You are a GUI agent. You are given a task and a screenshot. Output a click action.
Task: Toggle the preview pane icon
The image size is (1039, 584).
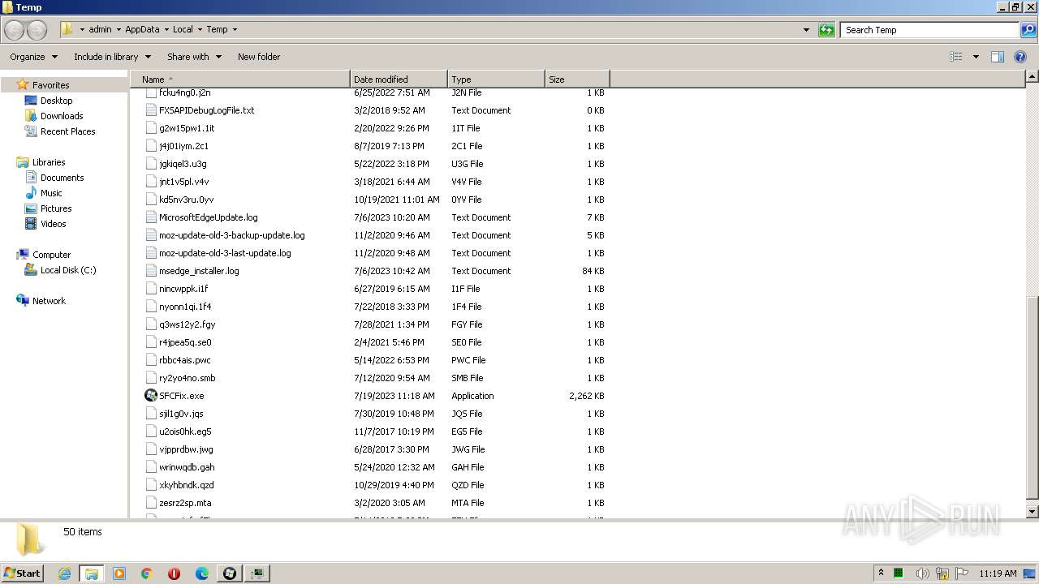tap(998, 57)
